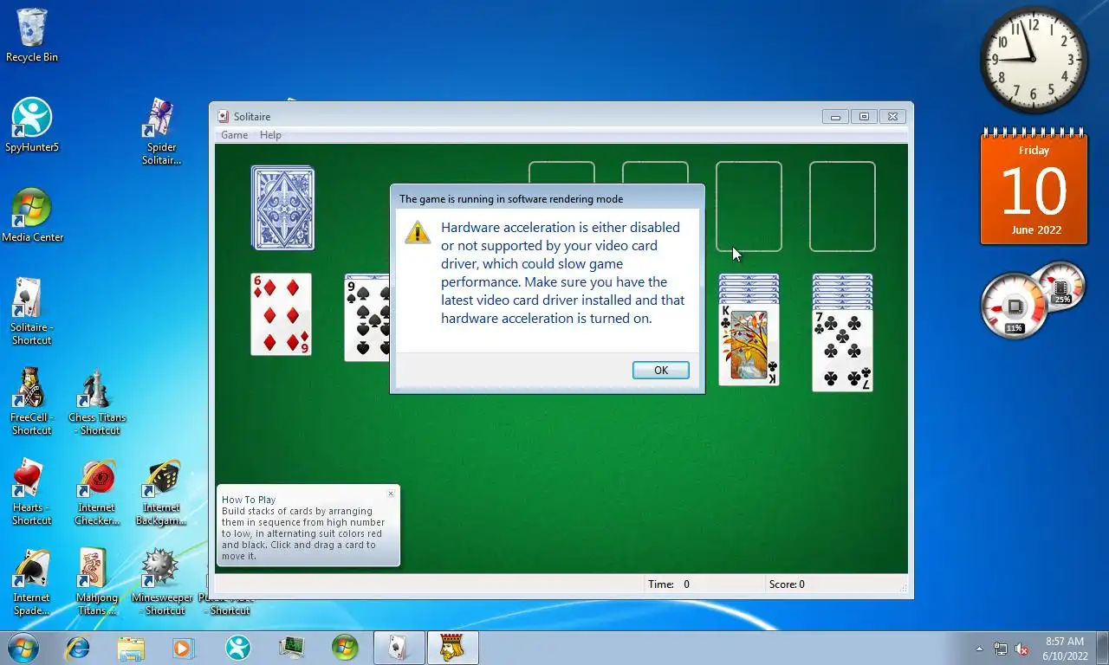Viewport: 1109px width, 665px height.
Task: Open the Game menu in Solitaire
Action: pyautogui.click(x=234, y=135)
